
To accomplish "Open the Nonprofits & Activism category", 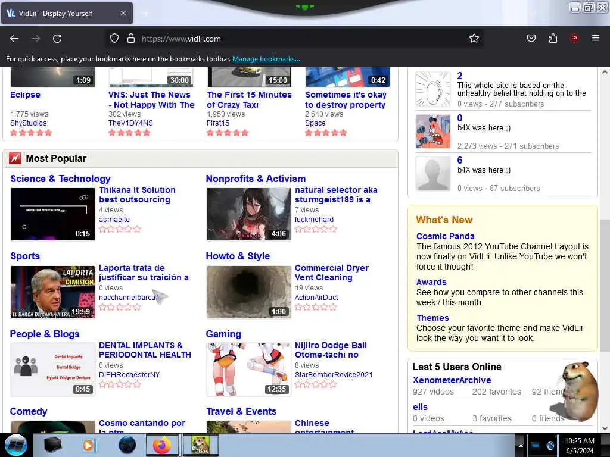I will coord(256,179).
